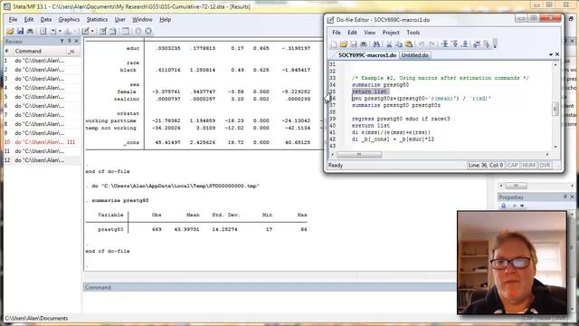Viewport: 579px width, 326px height.
Task: Go to previous bookmark icon
Action: (455, 44)
